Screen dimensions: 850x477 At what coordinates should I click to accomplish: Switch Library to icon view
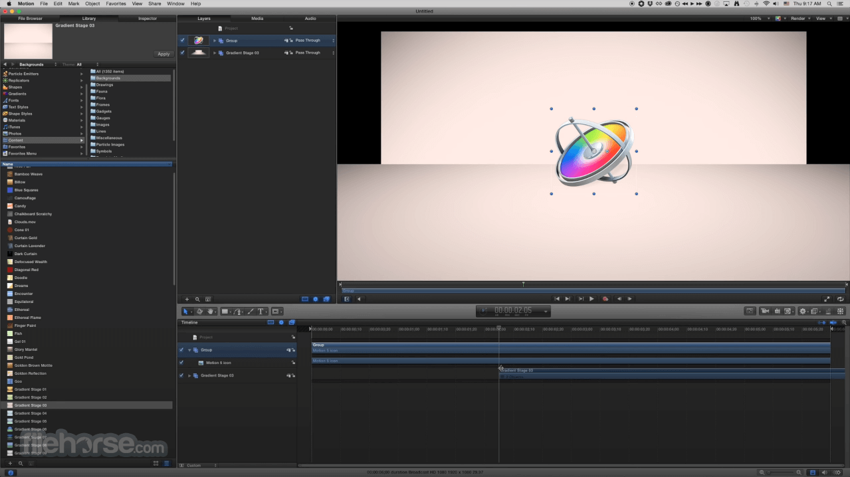156,463
